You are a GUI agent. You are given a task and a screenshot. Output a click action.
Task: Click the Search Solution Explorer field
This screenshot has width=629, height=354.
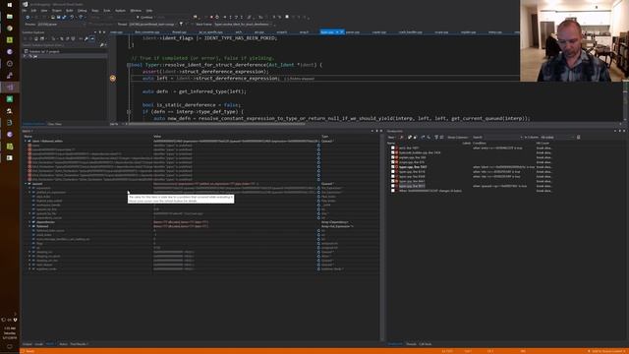point(62,45)
